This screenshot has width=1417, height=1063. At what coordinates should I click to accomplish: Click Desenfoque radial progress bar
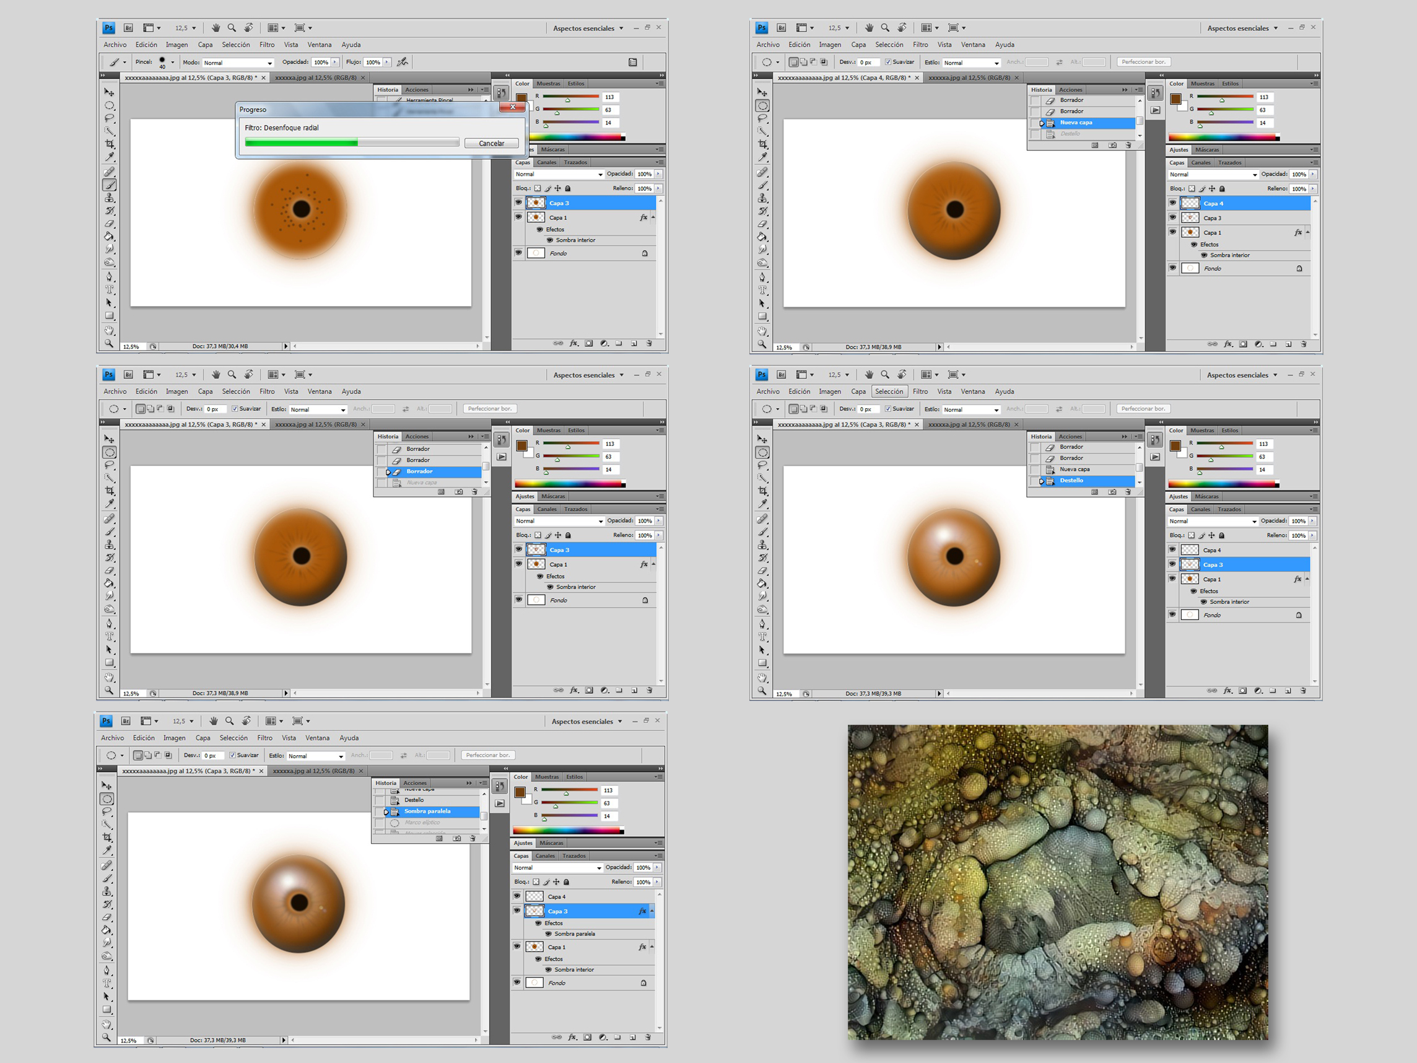(x=352, y=143)
